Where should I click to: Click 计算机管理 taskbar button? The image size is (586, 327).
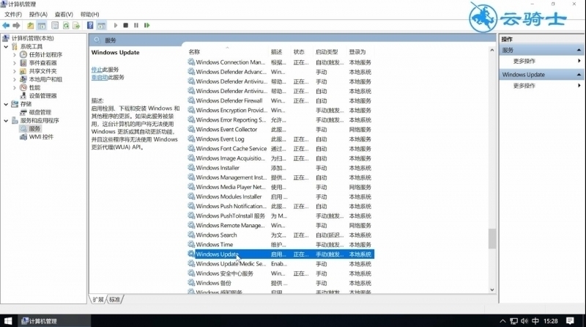click(54, 321)
